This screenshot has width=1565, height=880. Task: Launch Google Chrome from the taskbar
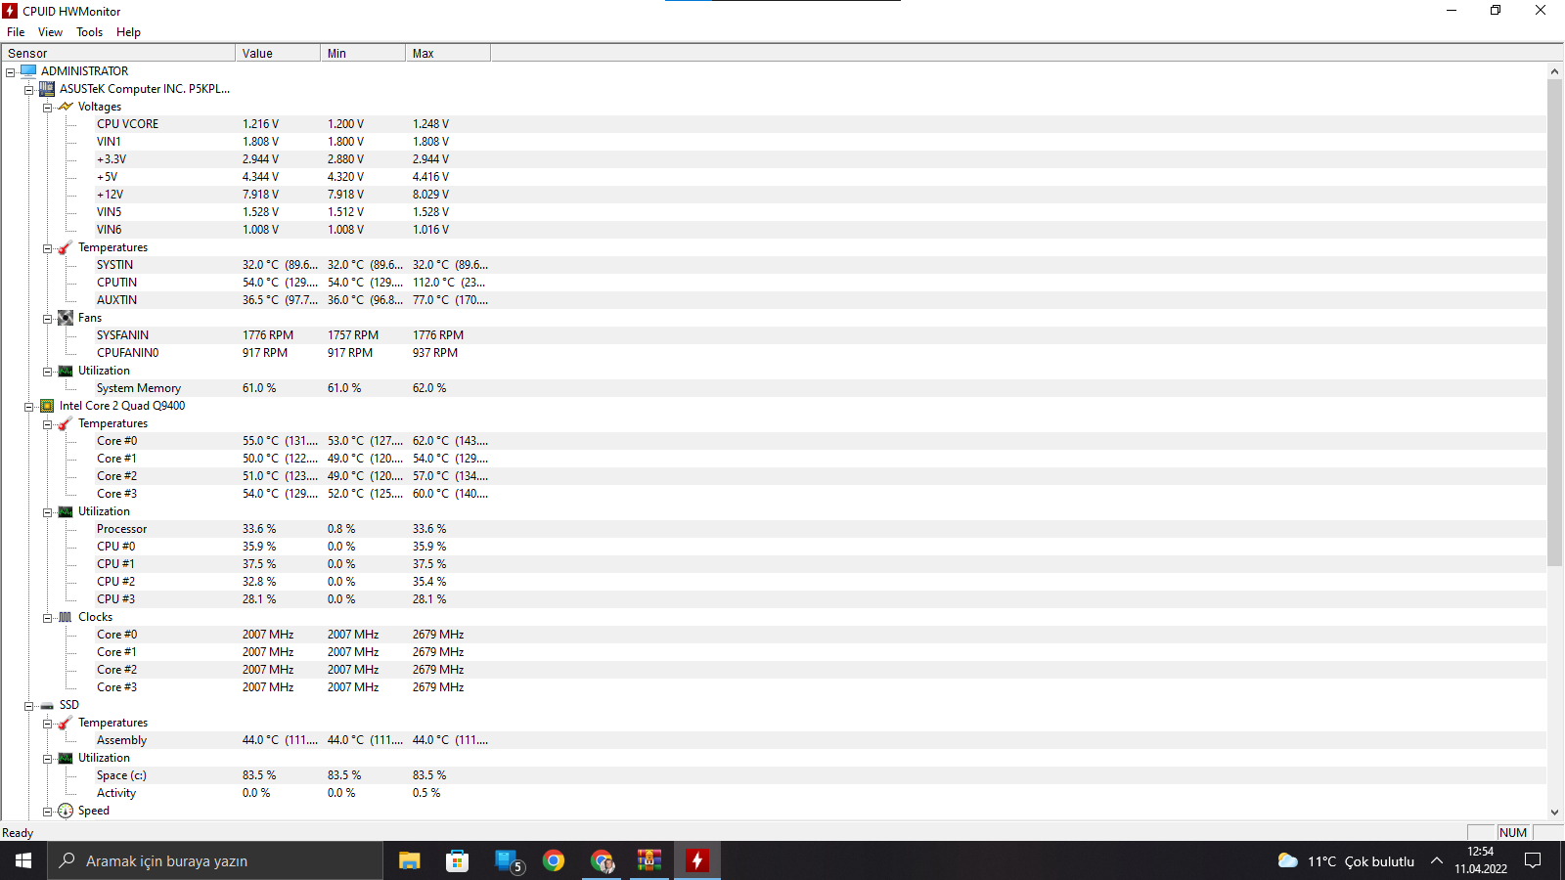tap(554, 860)
